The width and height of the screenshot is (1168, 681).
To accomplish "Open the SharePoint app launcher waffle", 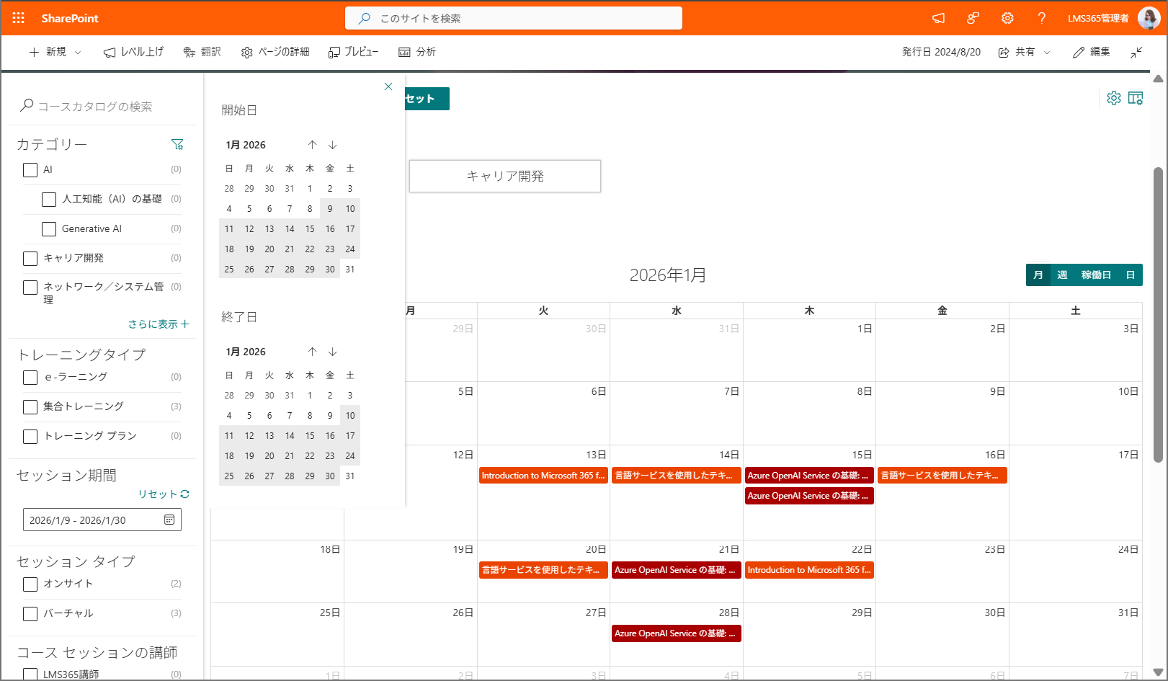I will 19,18.
